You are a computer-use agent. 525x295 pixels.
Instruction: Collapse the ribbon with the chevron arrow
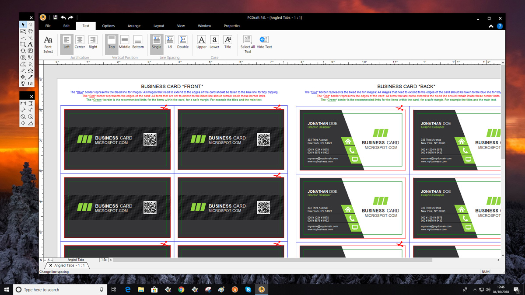click(490, 26)
